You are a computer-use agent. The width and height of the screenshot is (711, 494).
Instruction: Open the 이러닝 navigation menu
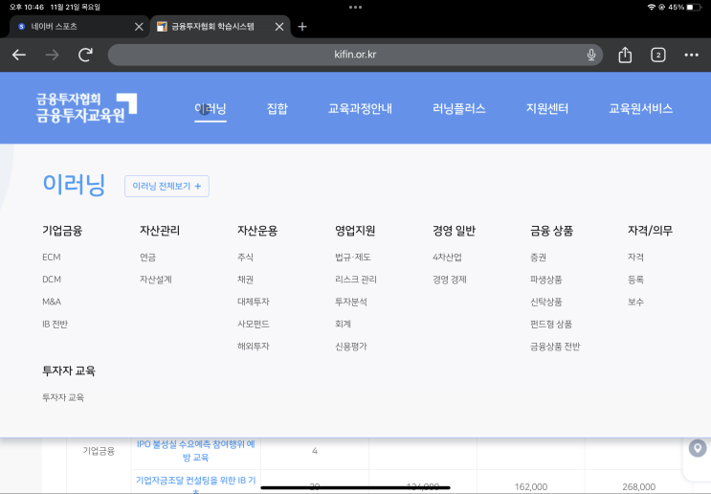[x=211, y=109]
